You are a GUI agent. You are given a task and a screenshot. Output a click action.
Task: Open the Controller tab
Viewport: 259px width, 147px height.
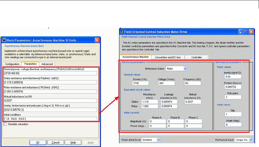click(x=196, y=57)
